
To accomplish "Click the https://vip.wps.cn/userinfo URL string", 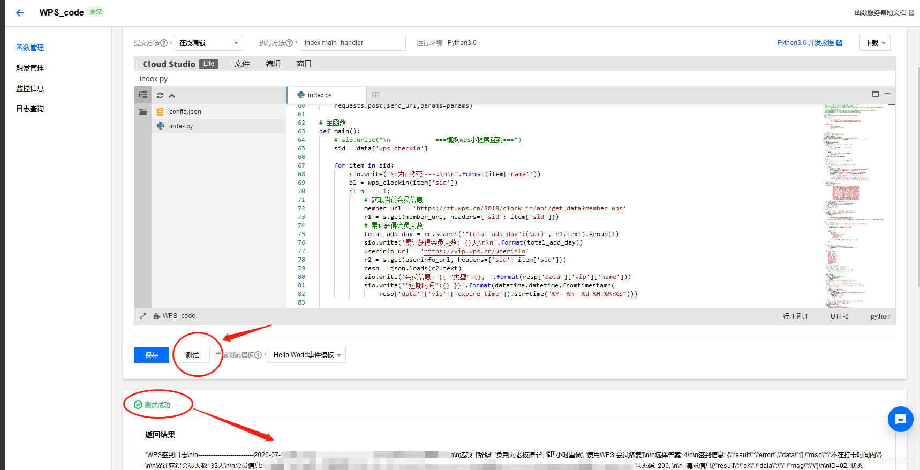I will 474,251.
